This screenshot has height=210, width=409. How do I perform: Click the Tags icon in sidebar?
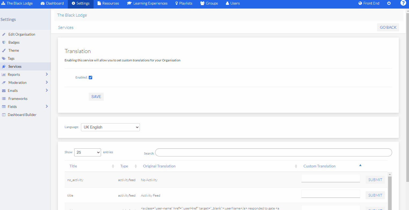(4, 58)
